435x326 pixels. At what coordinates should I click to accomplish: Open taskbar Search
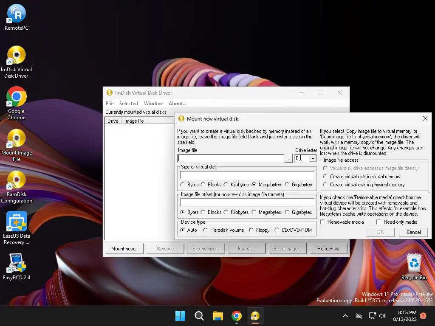click(199, 316)
